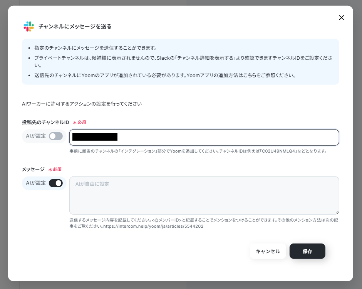362x289 pixels.
Task: Click the キャンセル button
Action: [x=268, y=251]
